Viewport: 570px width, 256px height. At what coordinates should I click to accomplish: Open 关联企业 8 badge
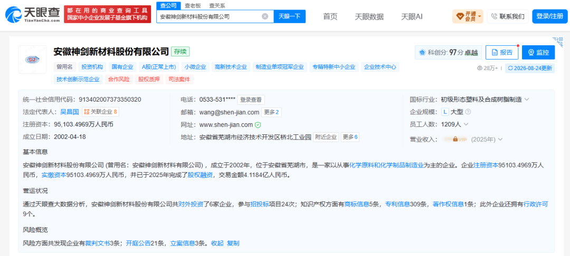101,112
